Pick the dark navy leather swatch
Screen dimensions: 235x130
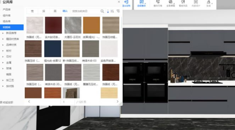tap(53, 49)
